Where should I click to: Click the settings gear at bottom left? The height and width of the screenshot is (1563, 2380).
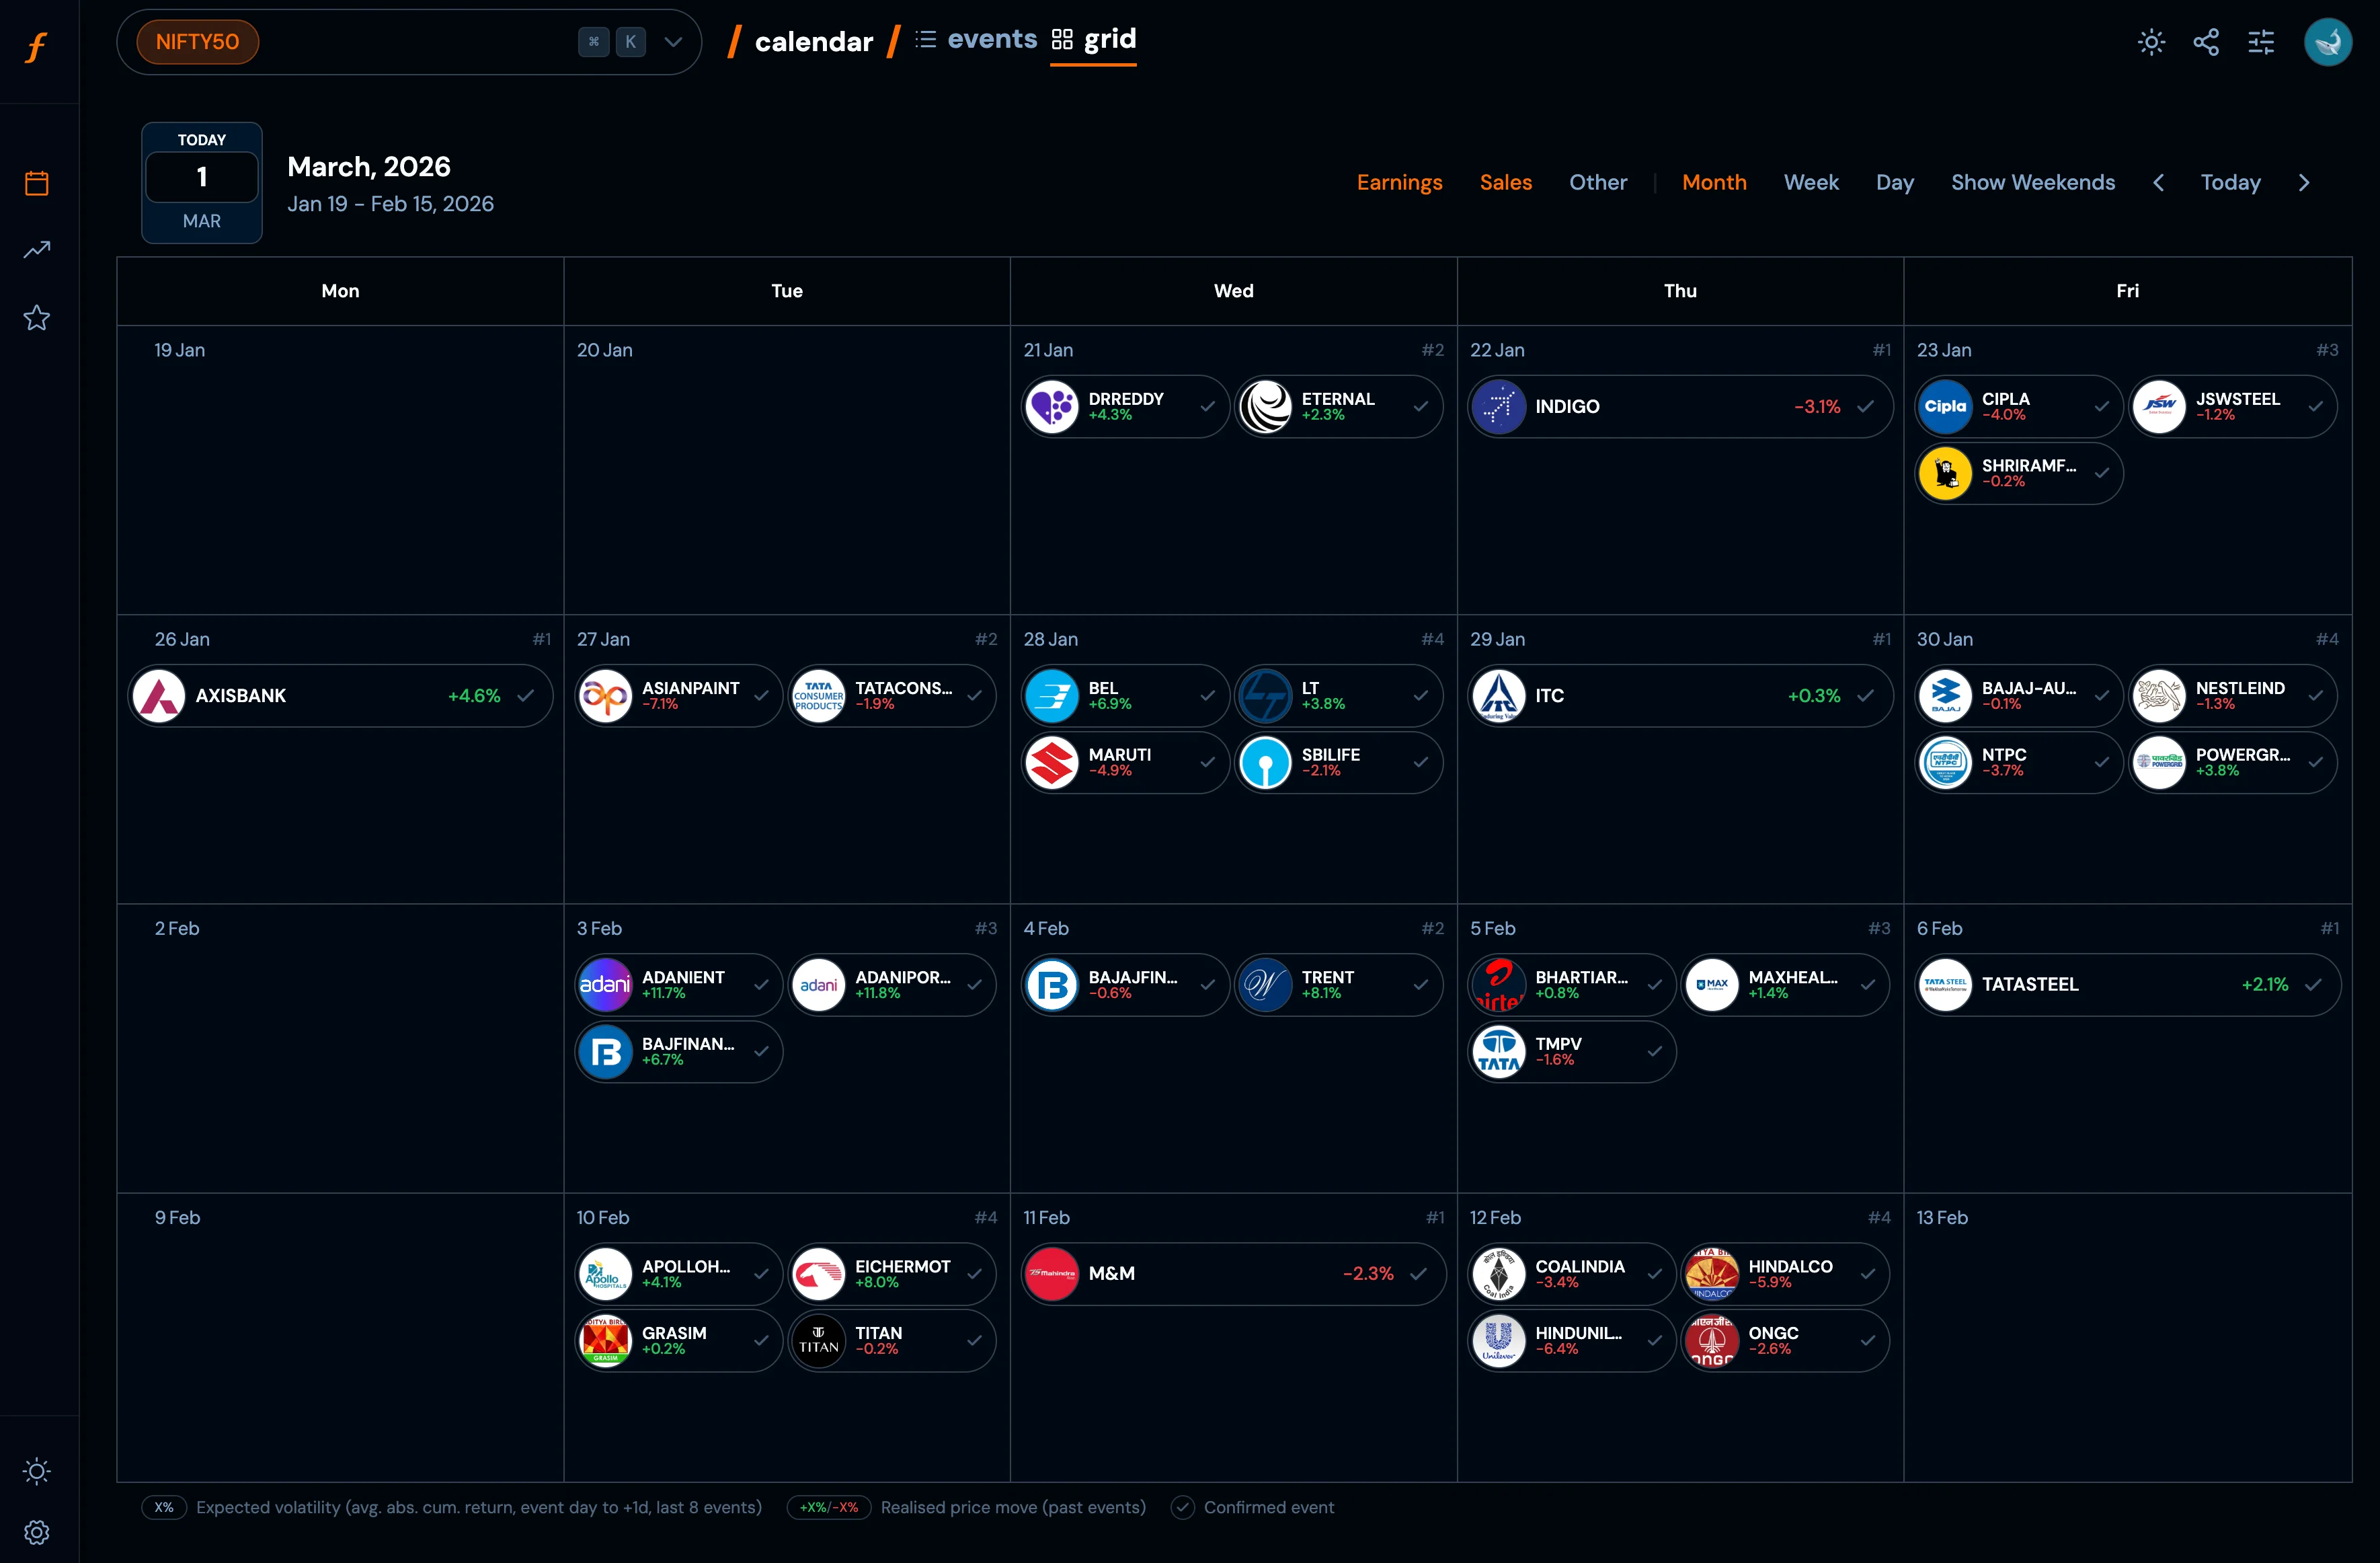[x=37, y=1532]
